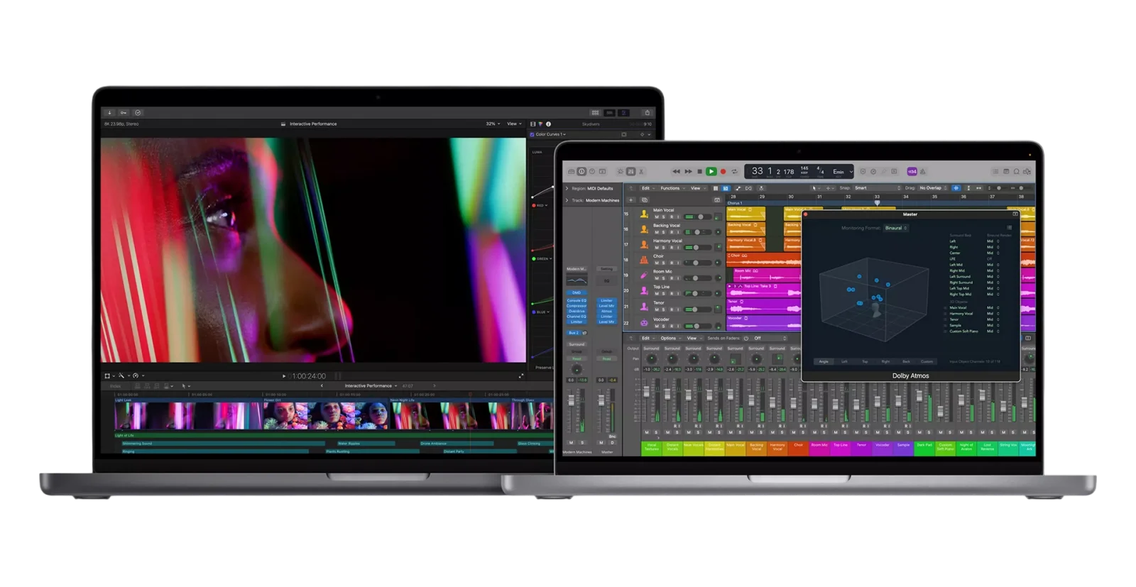The image size is (1136, 587).
Task: Select the Back view tab in Master
Action: 906,361
